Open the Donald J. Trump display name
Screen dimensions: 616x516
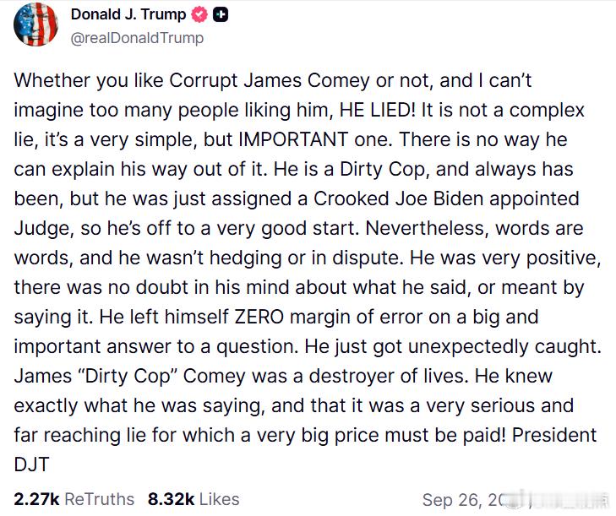pos(128,14)
